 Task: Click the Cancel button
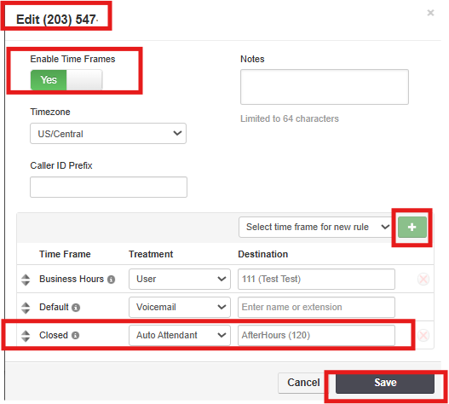pyautogui.click(x=303, y=383)
